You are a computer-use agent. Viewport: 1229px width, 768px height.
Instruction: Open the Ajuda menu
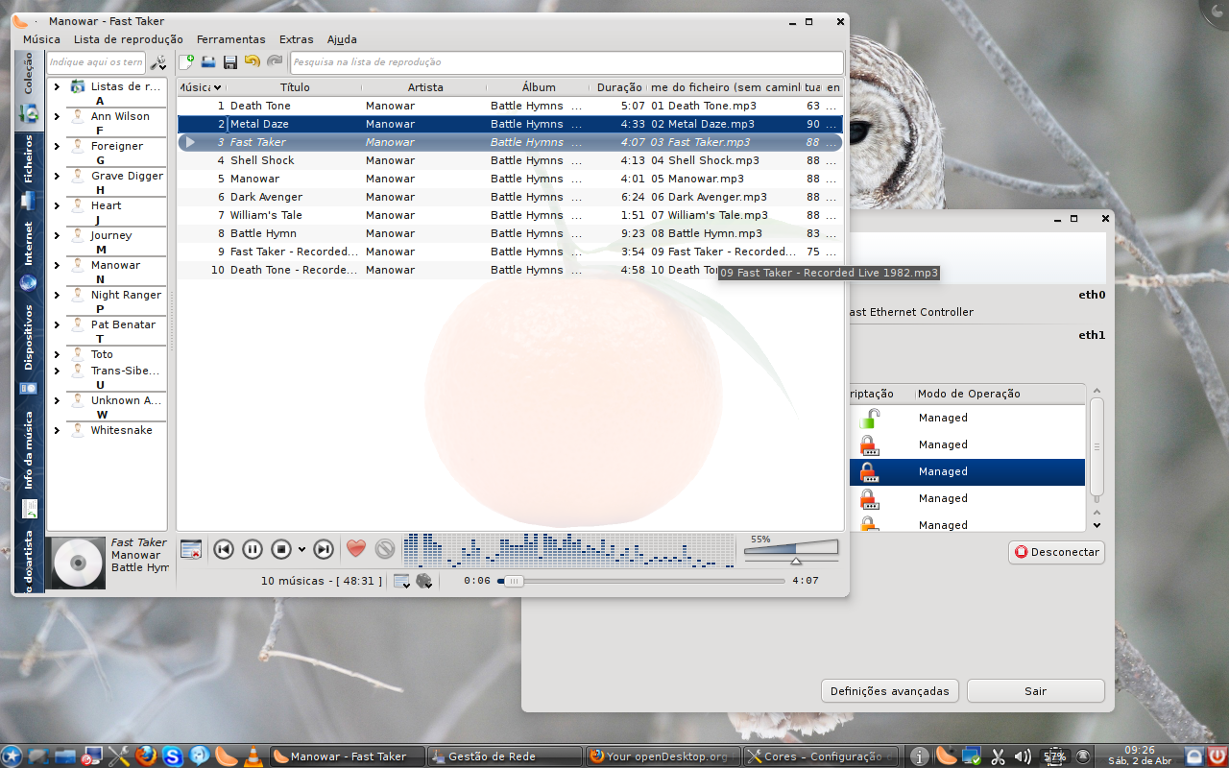pos(342,39)
